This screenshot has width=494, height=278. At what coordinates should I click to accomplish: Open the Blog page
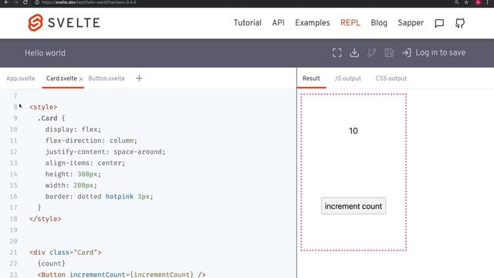point(379,22)
